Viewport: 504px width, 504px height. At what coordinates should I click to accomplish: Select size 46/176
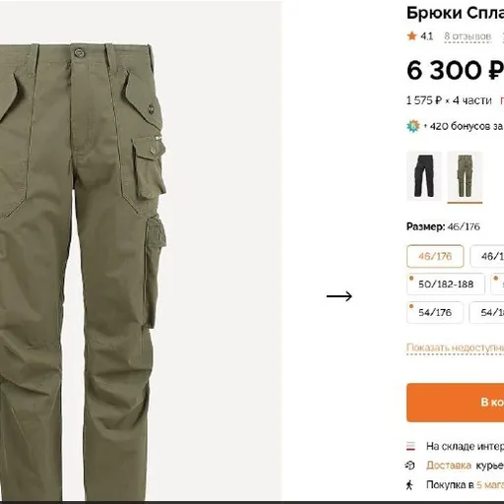point(435,256)
